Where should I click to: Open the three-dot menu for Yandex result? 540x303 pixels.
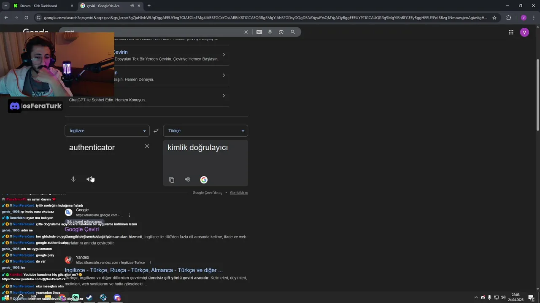pos(150,263)
